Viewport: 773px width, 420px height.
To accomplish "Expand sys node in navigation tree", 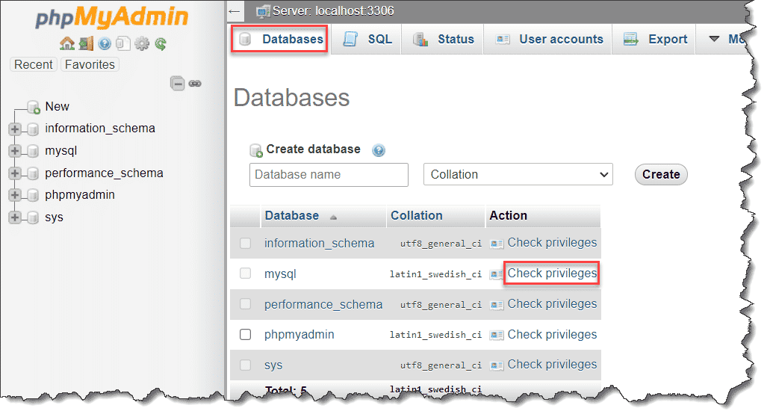I will [15, 217].
